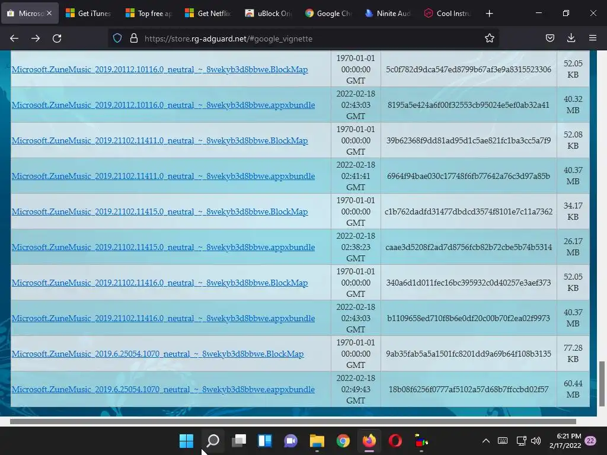This screenshot has height=455, width=607.
Task: Select the 34.17 KB size cell
Action: tap(573, 212)
